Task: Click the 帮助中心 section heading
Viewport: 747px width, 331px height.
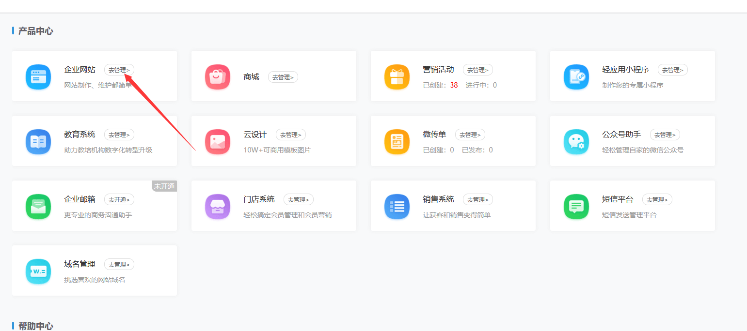Action: tap(35, 326)
